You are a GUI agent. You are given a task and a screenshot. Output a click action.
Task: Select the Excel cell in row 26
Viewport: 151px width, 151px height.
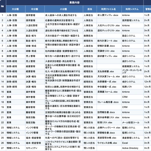coord(132,143)
